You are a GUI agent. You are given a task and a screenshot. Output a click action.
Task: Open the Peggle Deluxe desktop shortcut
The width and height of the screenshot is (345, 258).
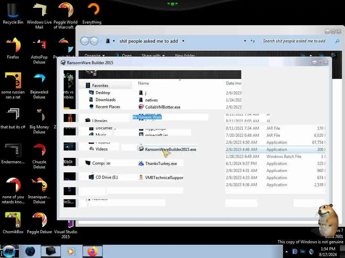39,223
